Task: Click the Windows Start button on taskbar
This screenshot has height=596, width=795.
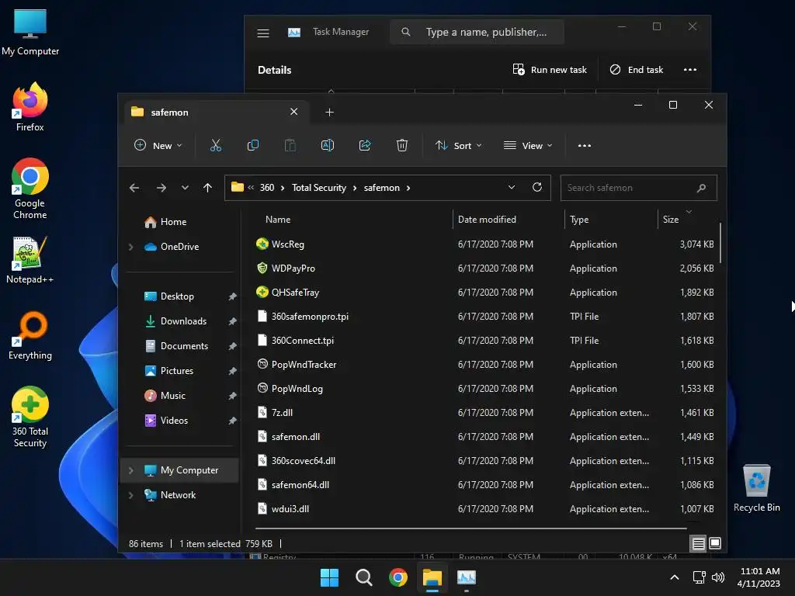Action: click(329, 577)
